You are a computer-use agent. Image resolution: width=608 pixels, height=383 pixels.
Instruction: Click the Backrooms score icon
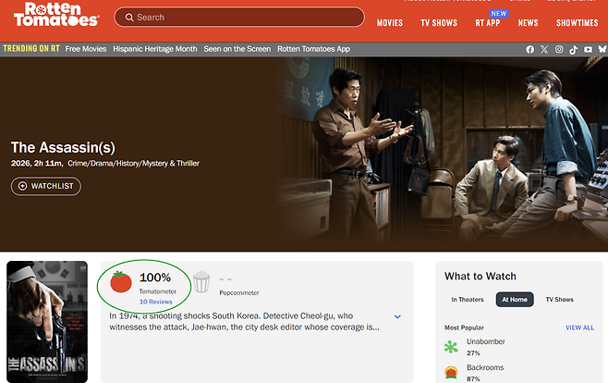[x=451, y=373]
